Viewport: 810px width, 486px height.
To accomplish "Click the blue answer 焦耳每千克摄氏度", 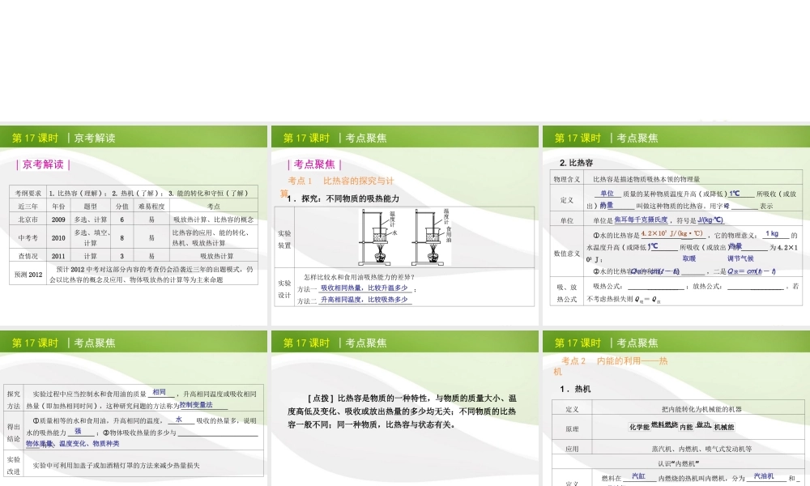I will (x=641, y=220).
